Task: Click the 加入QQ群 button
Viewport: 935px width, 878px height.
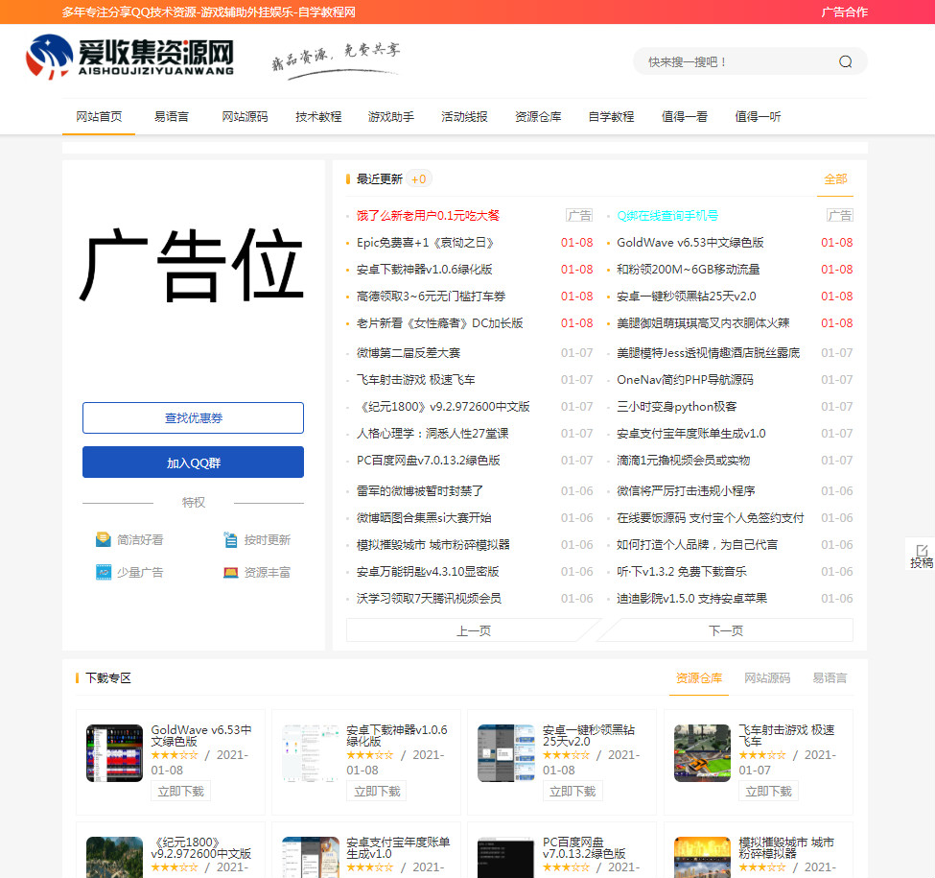Action: 193,463
